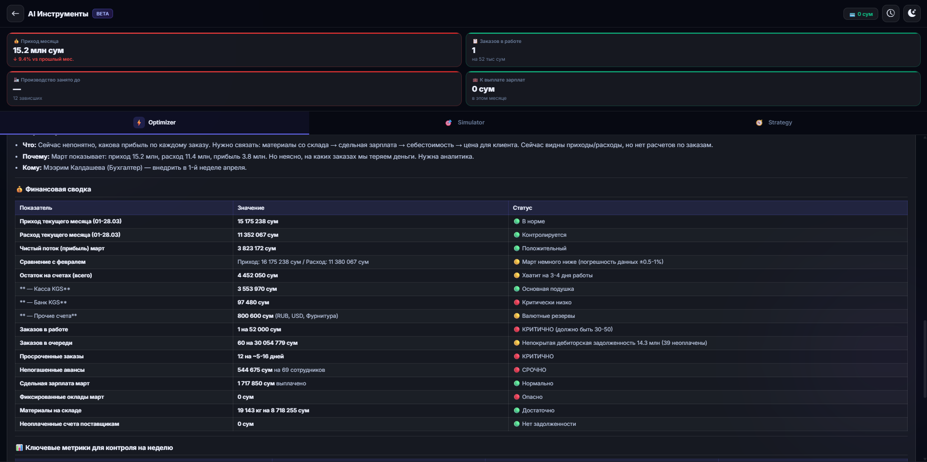Select the Материалы на складе label

50,410
